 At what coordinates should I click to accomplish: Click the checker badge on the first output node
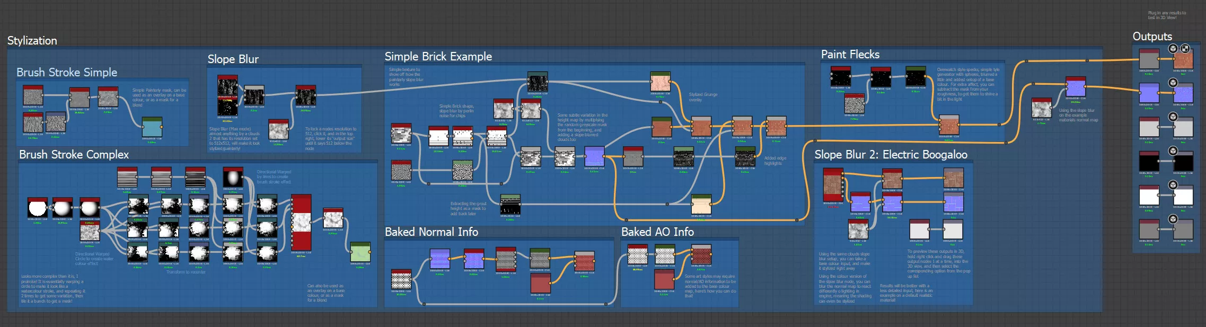pos(1185,49)
